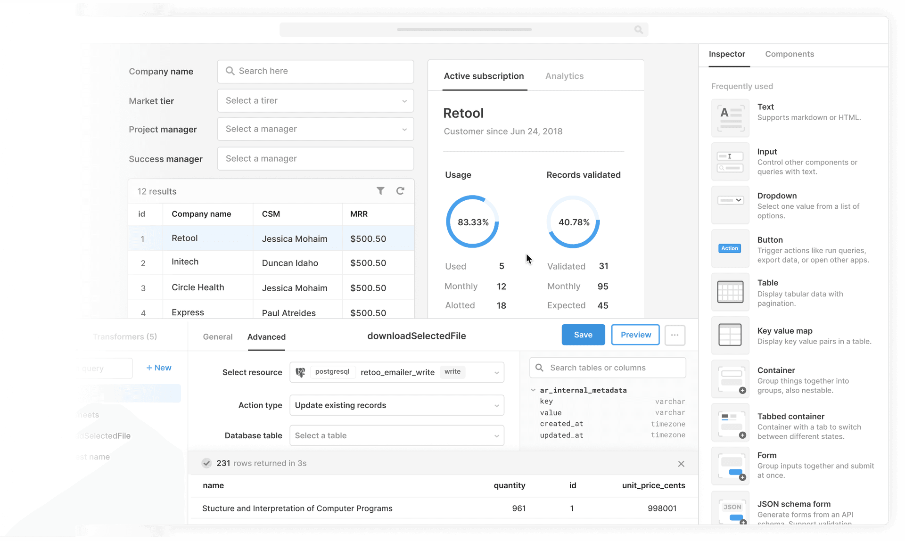
Task: Click the search icon in tables or columns field
Action: tap(540, 368)
